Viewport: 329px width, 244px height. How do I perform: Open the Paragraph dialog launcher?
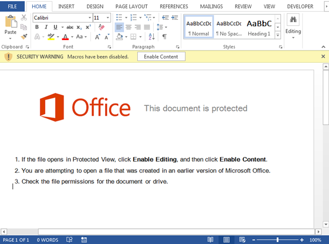pos(177,47)
